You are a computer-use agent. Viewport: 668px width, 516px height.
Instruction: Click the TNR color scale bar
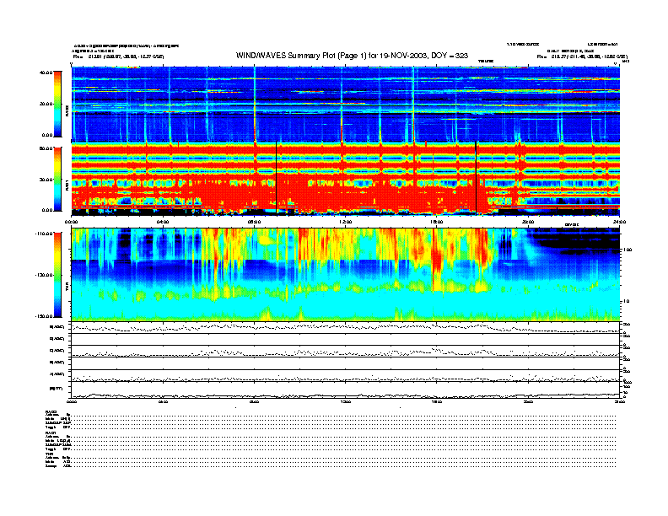point(57,275)
